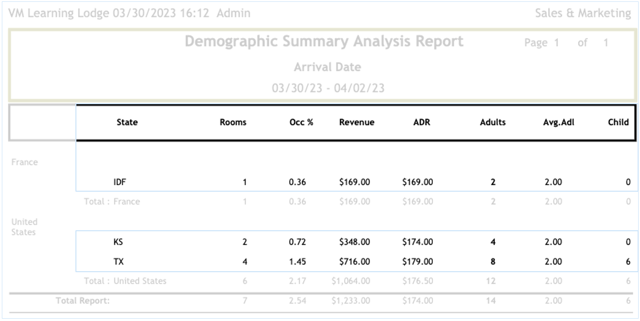Select the Occ % column header

(301, 122)
